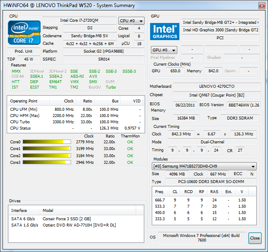
Task: Click the memory clock 842.3 MHz field
Action: click(x=181, y=134)
